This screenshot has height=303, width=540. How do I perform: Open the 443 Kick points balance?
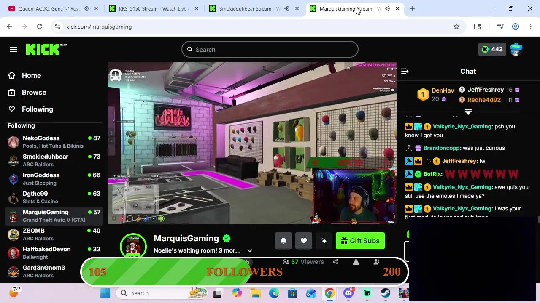[x=492, y=49]
